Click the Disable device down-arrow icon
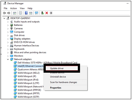This screenshot has height=100, width=132. [x=51, y=13]
